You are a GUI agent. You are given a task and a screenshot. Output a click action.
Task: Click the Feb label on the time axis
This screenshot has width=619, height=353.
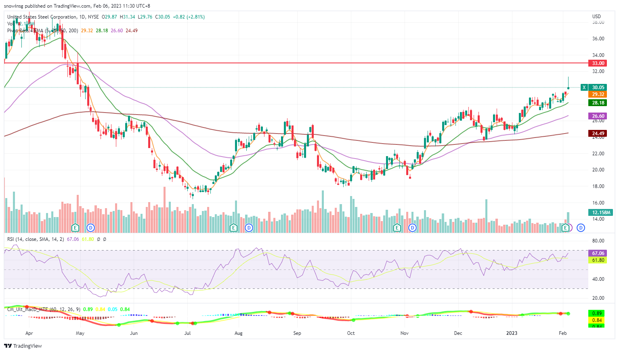pos(562,333)
